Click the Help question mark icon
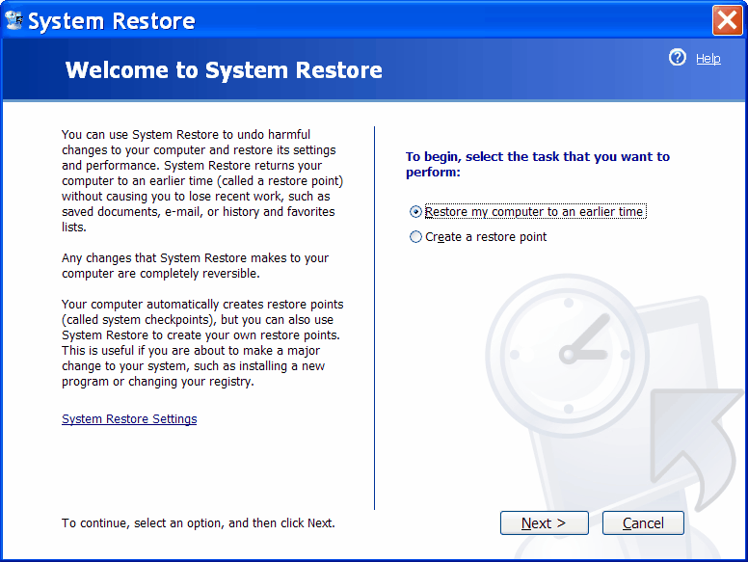 pyautogui.click(x=677, y=57)
